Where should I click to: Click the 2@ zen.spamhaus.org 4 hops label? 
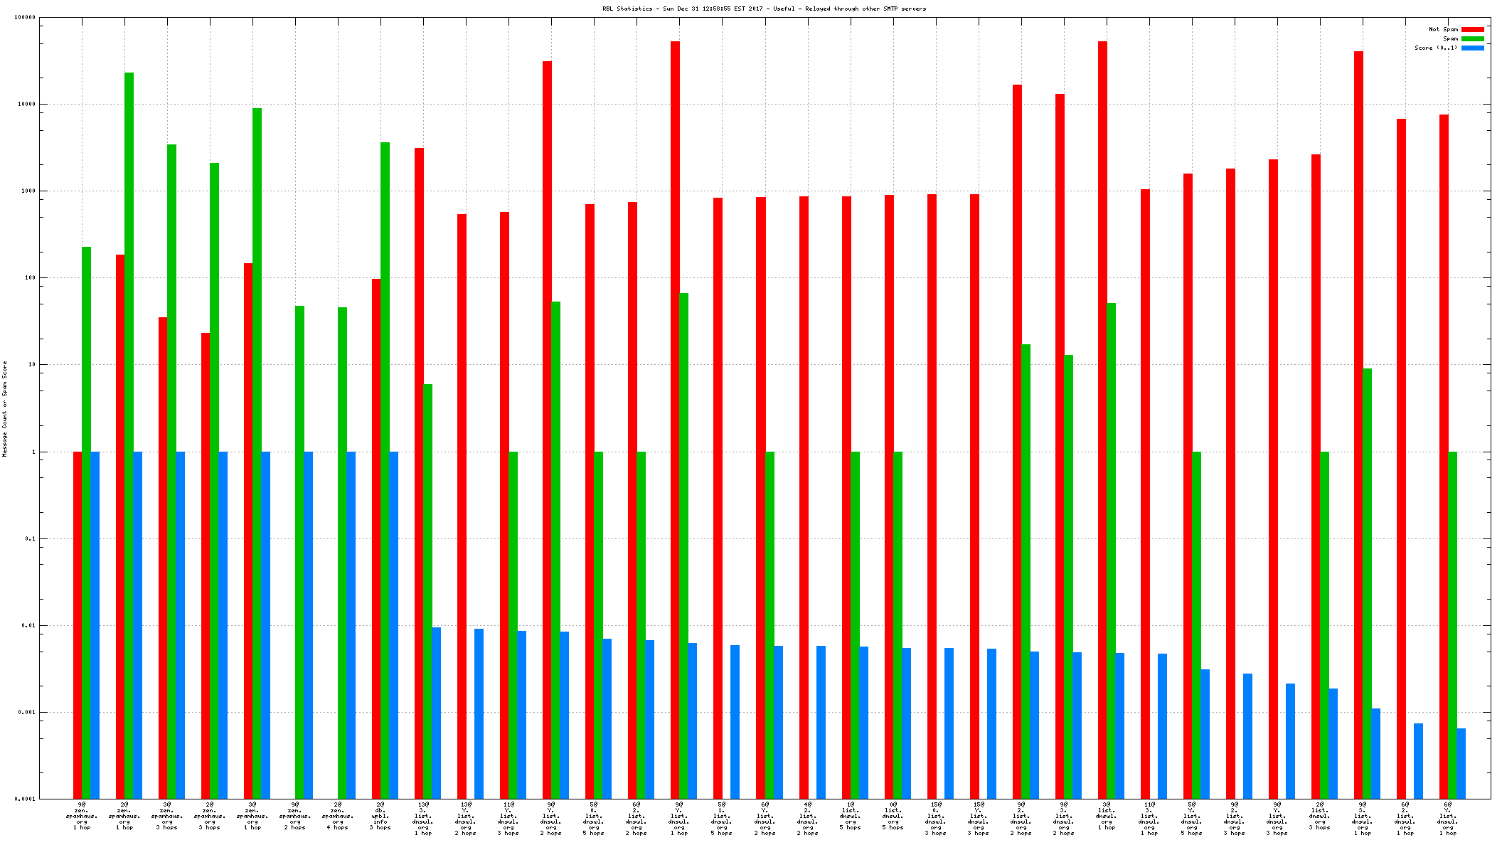click(x=338, y=816)
